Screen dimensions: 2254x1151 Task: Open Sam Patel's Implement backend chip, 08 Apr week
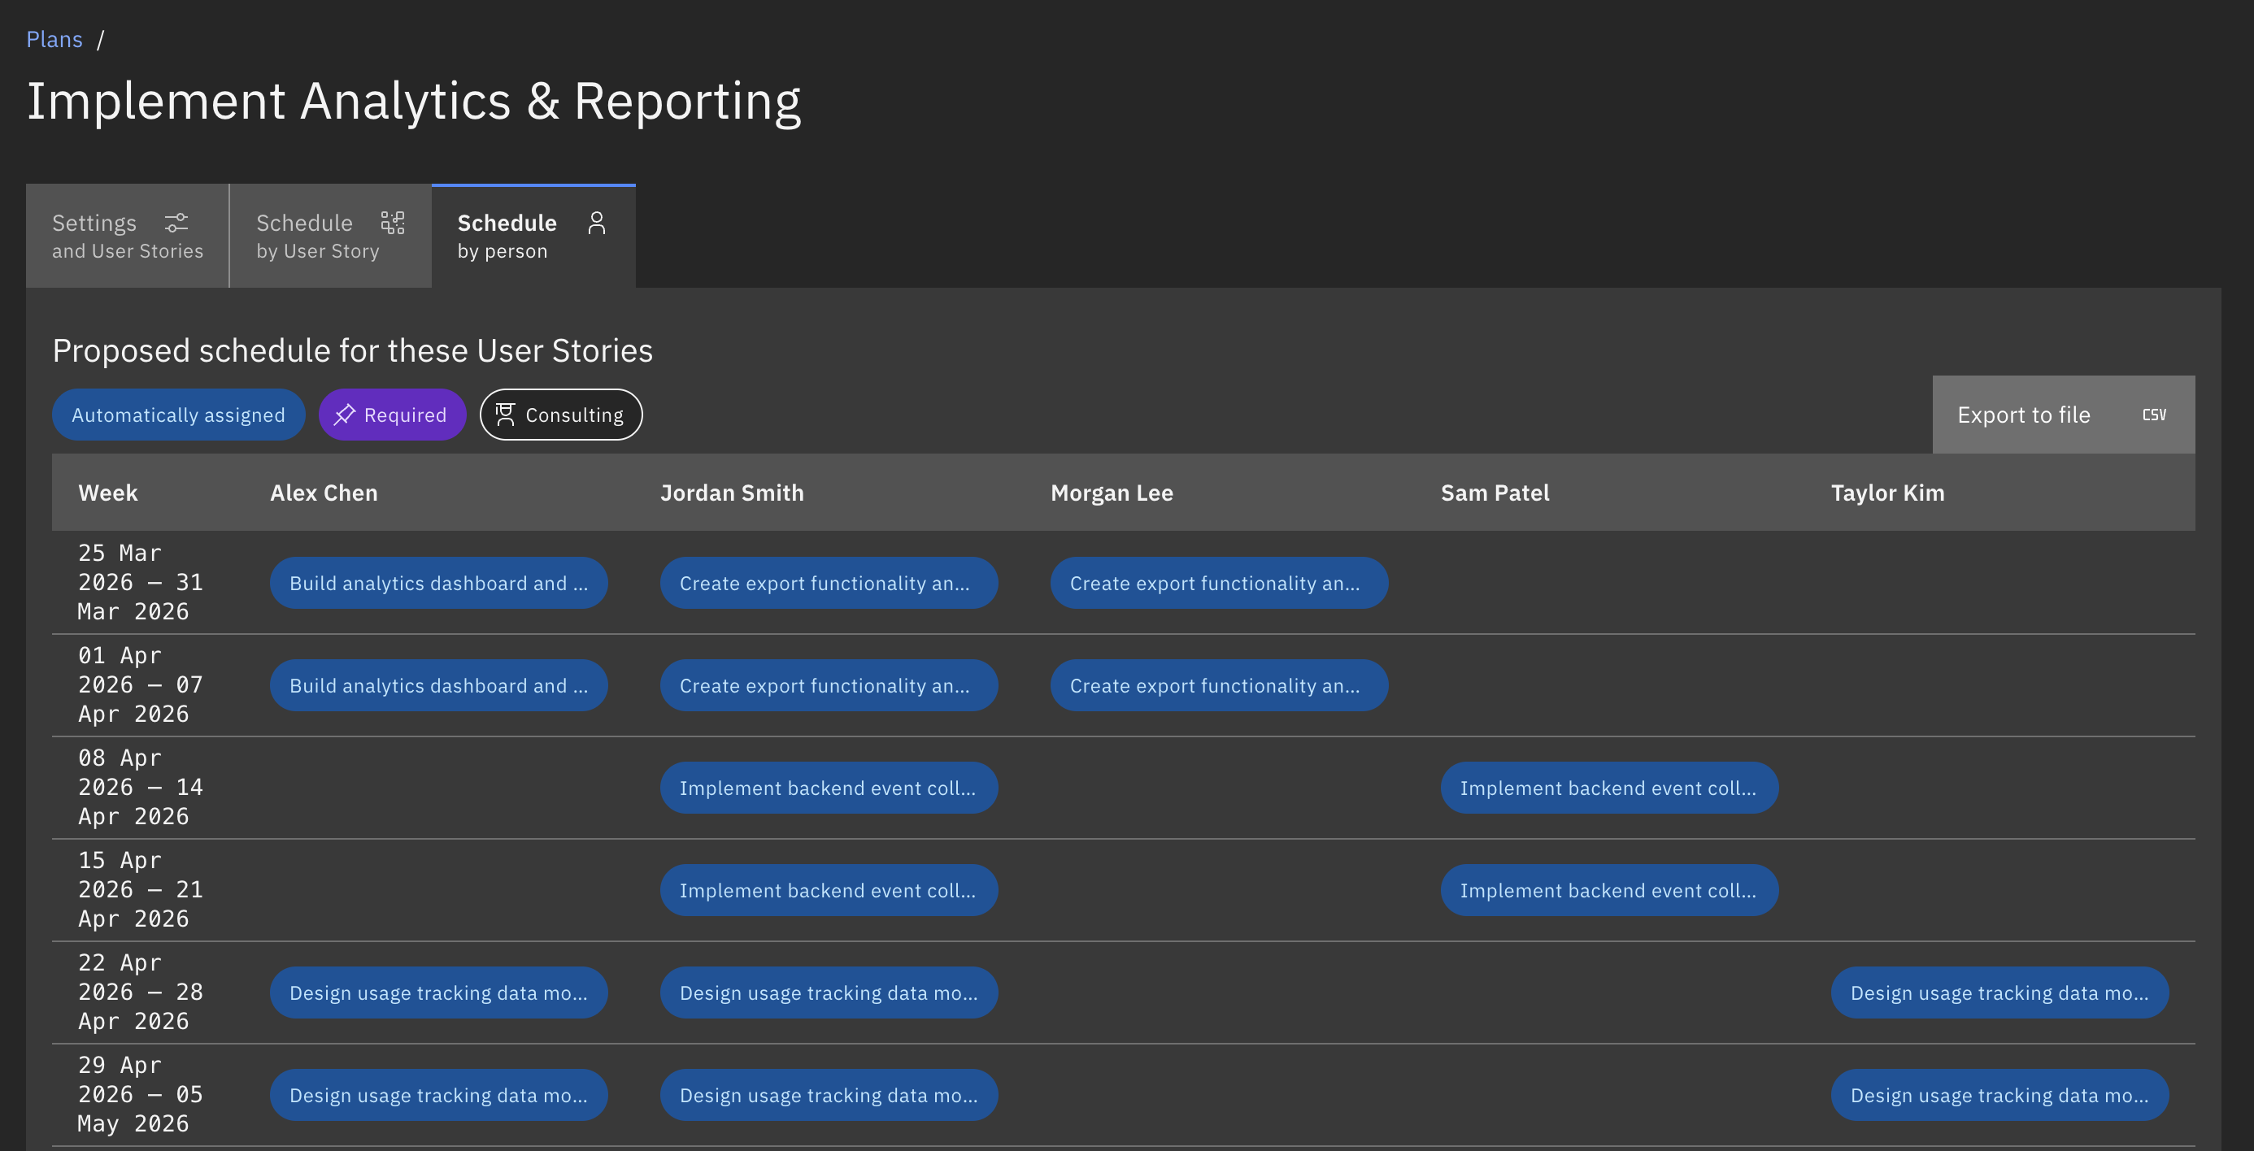[1610, 788]
